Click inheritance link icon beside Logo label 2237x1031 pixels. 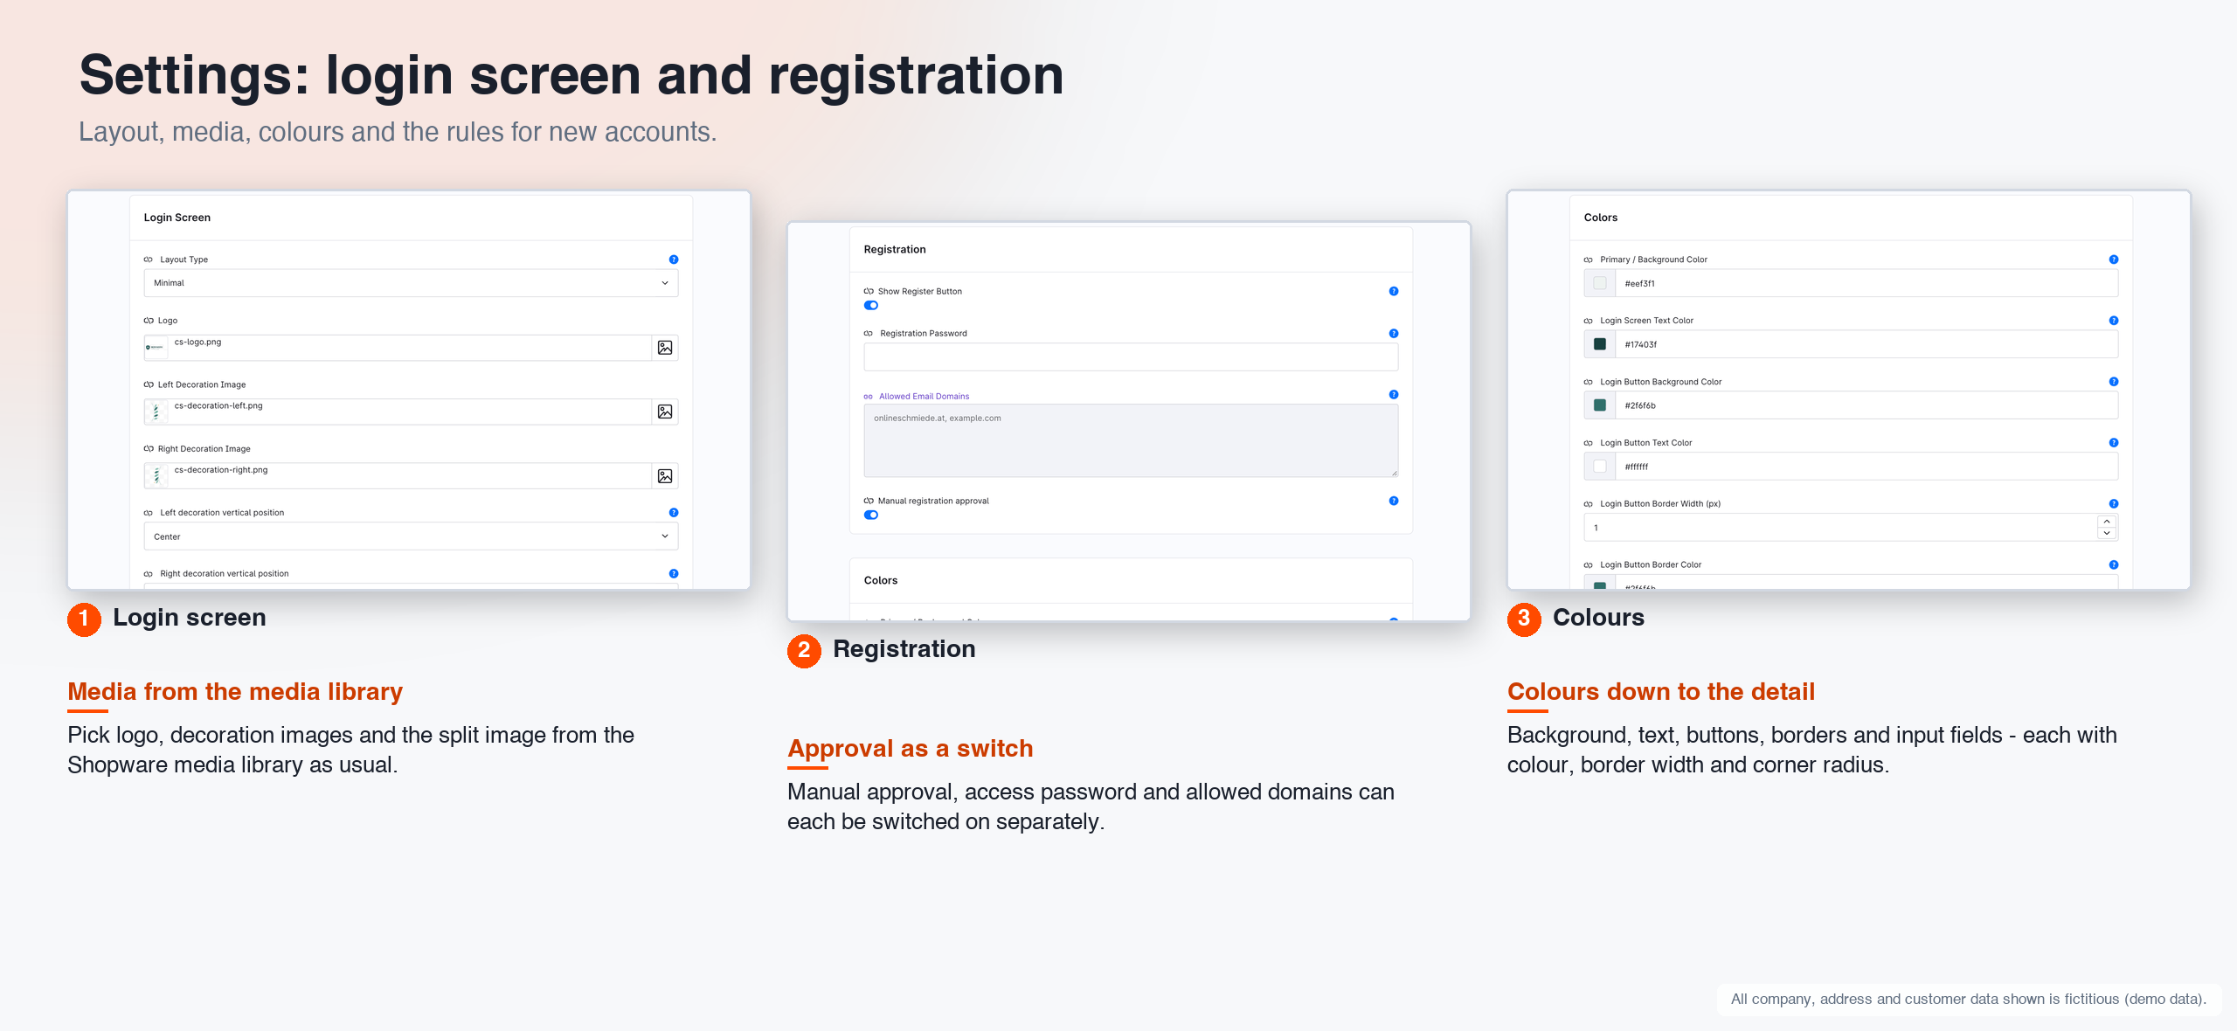[x=149, y=321]
